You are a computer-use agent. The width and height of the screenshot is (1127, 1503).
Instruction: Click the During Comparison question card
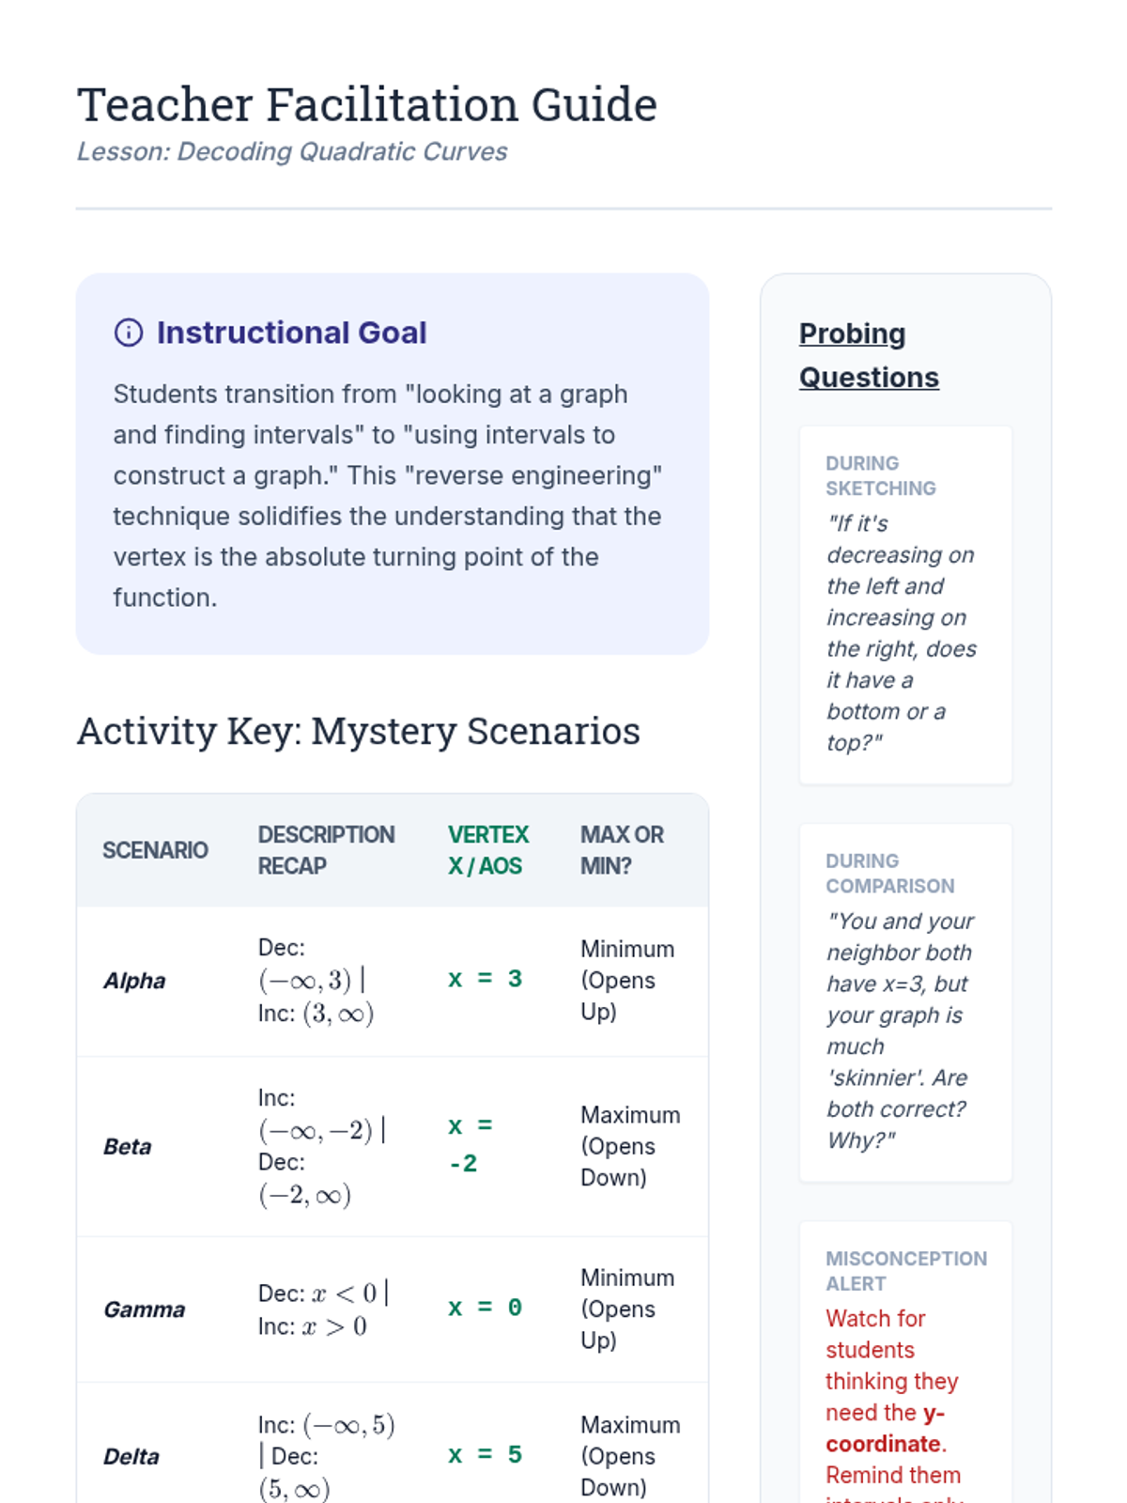(904, 1002)
